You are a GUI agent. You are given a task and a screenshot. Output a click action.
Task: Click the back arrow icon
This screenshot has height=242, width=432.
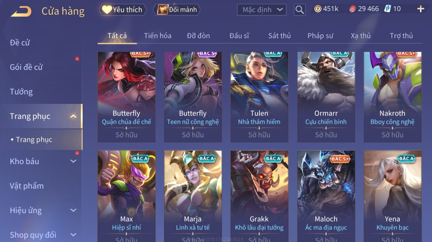pos(21,11)
